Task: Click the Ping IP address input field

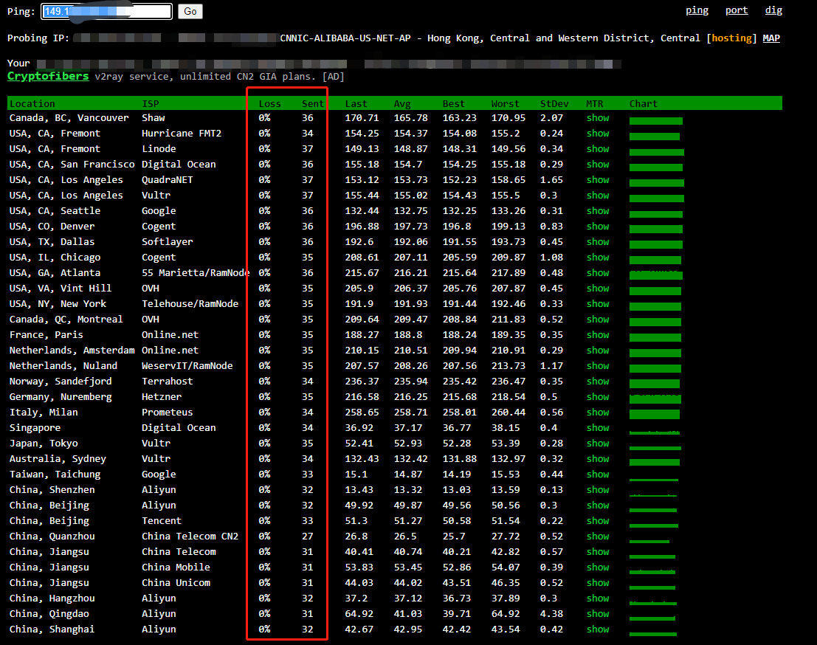Action: tap(107, 11)
